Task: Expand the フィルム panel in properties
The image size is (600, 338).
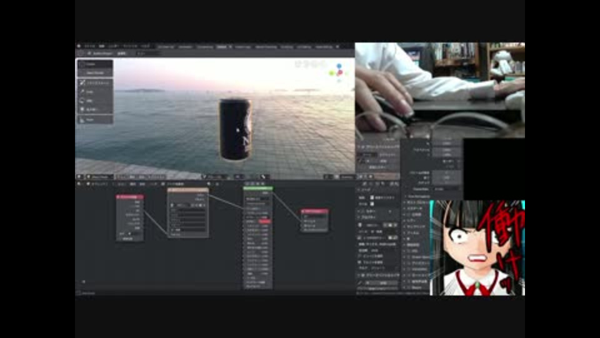Action: pos(412,233)
